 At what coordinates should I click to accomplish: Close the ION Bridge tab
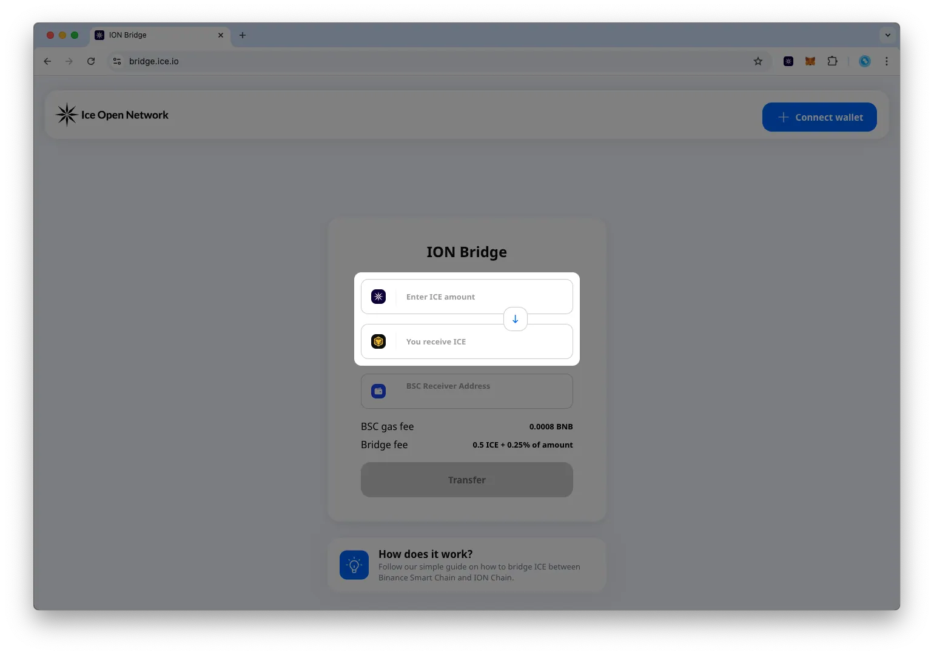(x=221, y=35)
